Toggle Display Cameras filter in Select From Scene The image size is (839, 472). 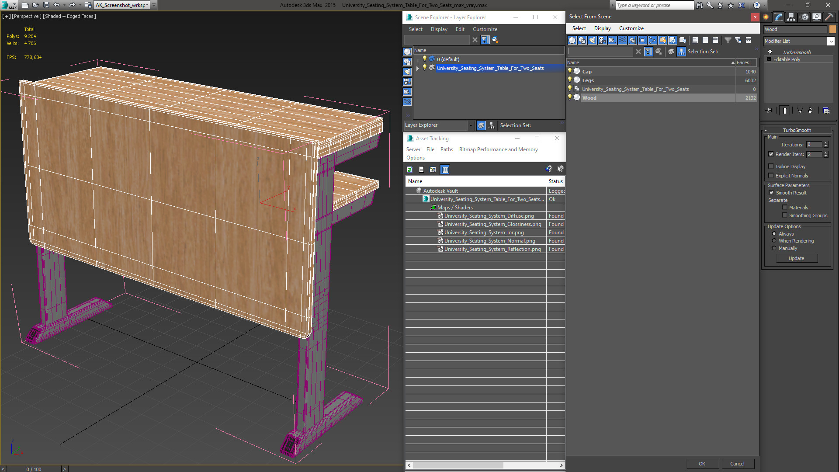[x=602, y=40]
